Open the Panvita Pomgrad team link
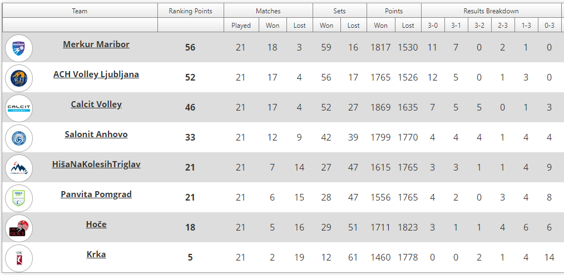 [96, 194]
